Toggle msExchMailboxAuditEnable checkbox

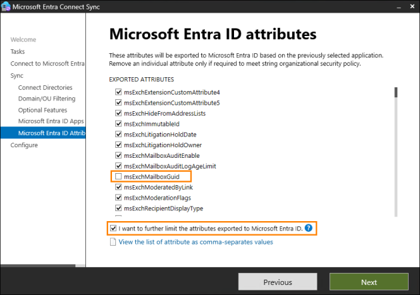[x=119, y=155]
